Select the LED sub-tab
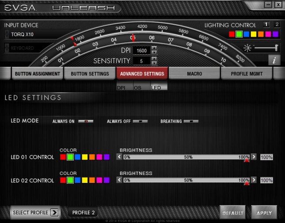The image size is (285, 223). (159, 85)
